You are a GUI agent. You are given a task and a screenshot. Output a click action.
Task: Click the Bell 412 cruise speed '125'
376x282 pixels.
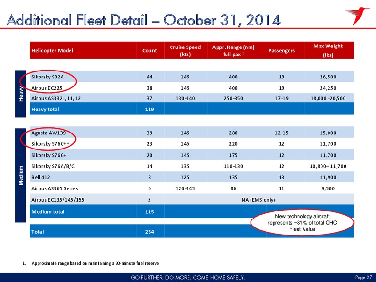click(185, 178)
